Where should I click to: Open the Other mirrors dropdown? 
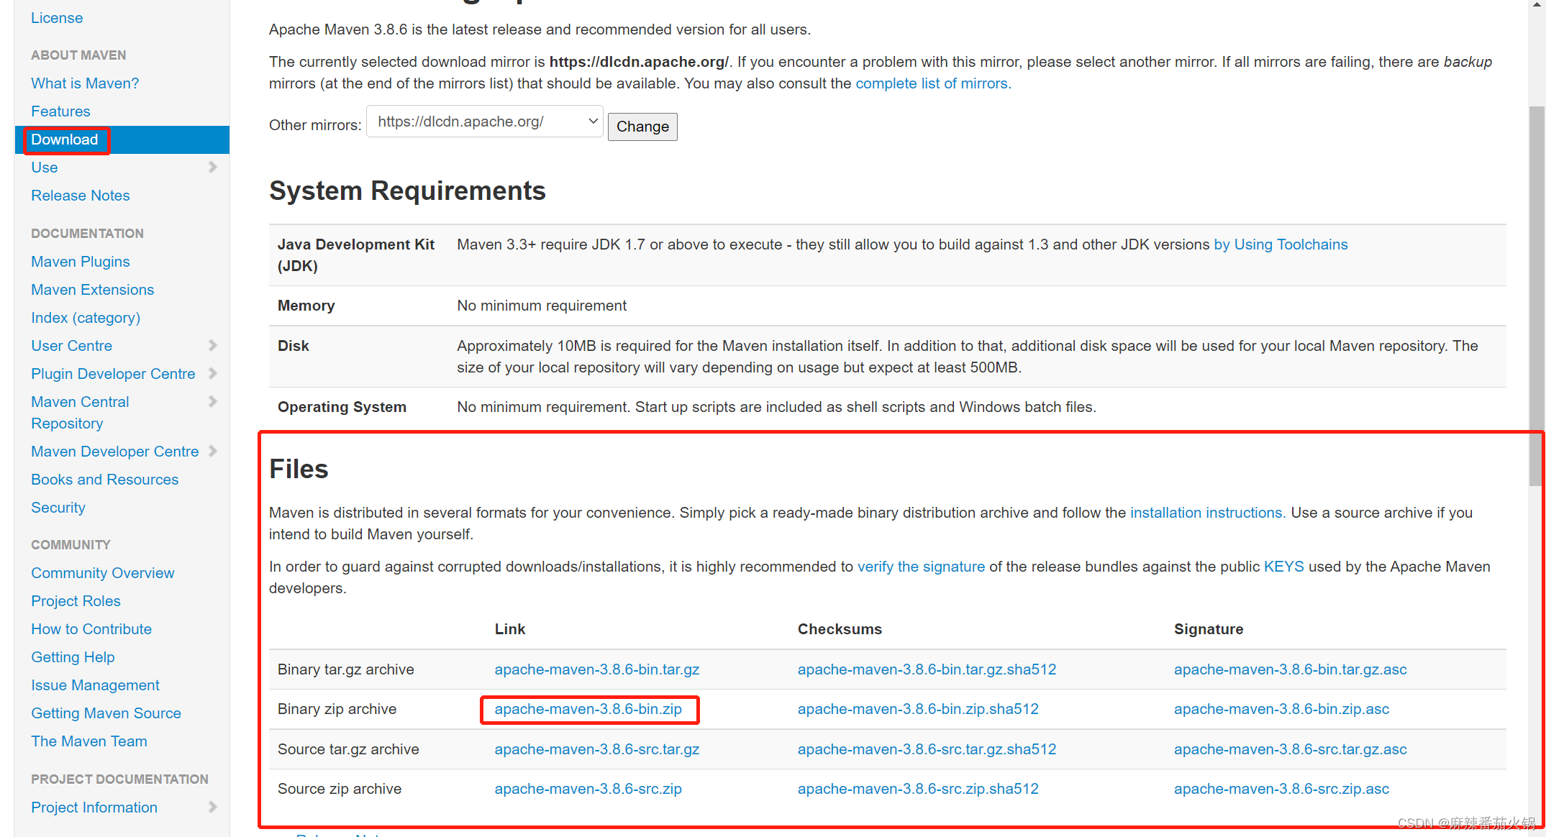pyautogui.click(x=485, y=122)
